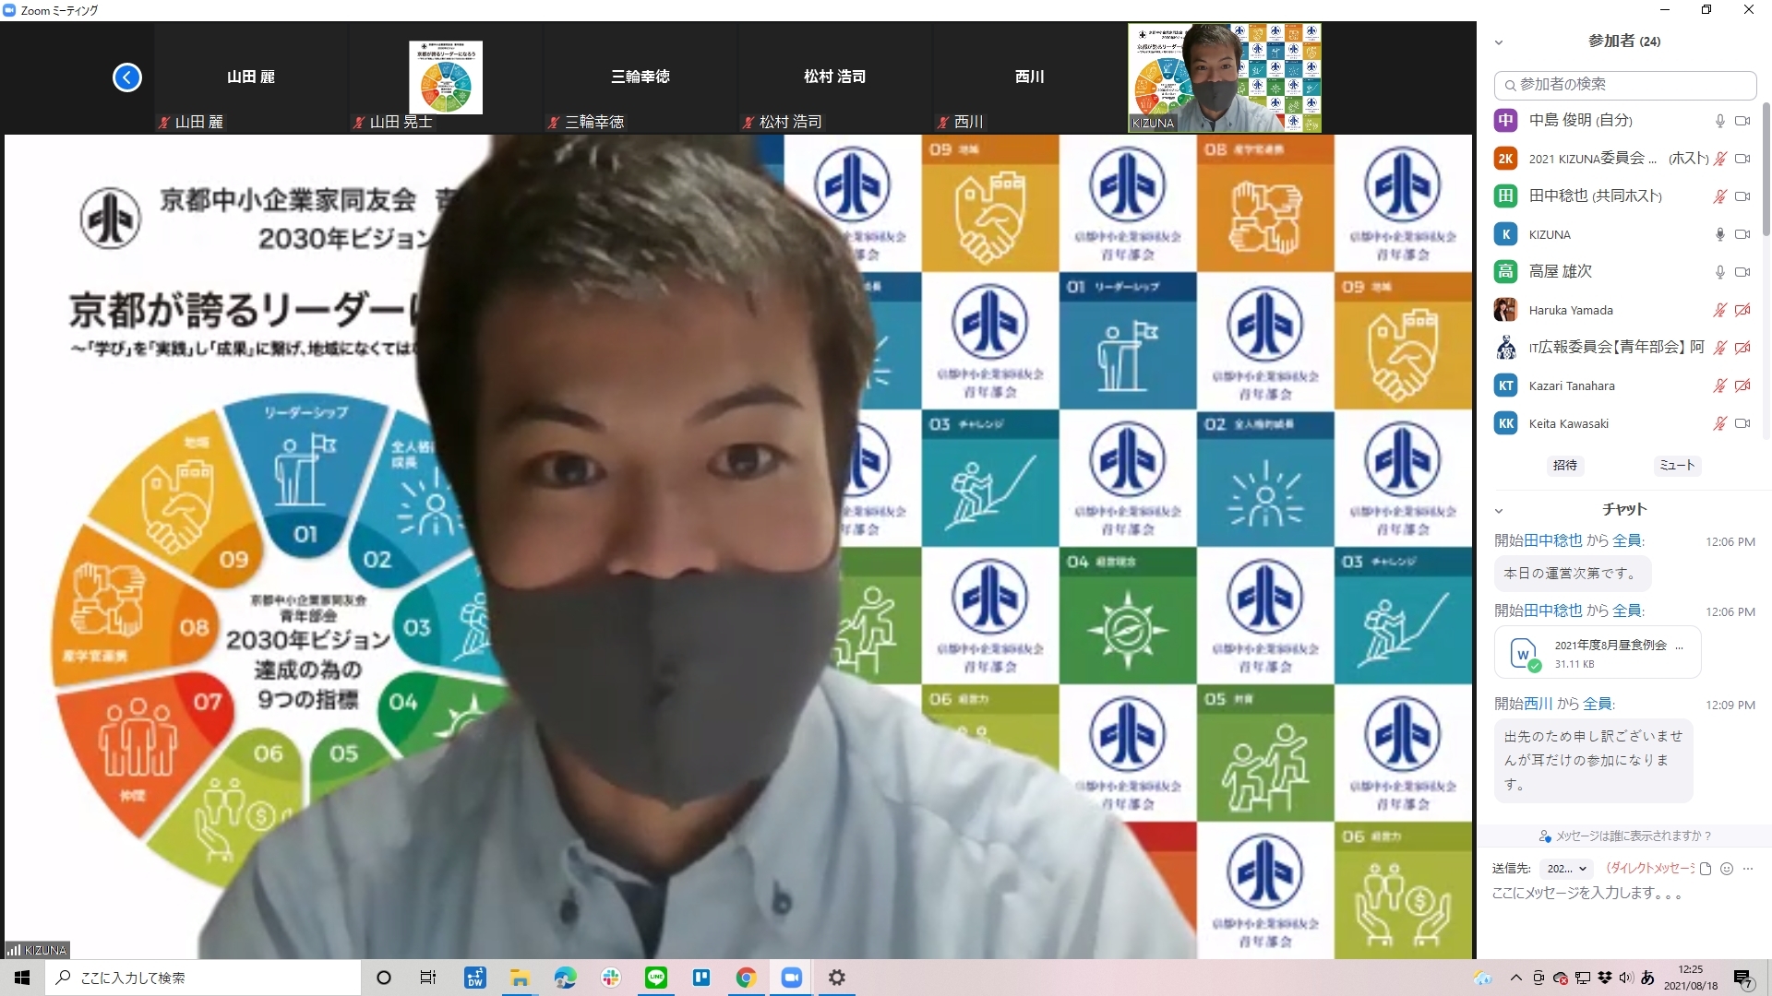Click microphone icon for KIZUNA participant
The image size is (1772, 996).
coord(1720,234)
